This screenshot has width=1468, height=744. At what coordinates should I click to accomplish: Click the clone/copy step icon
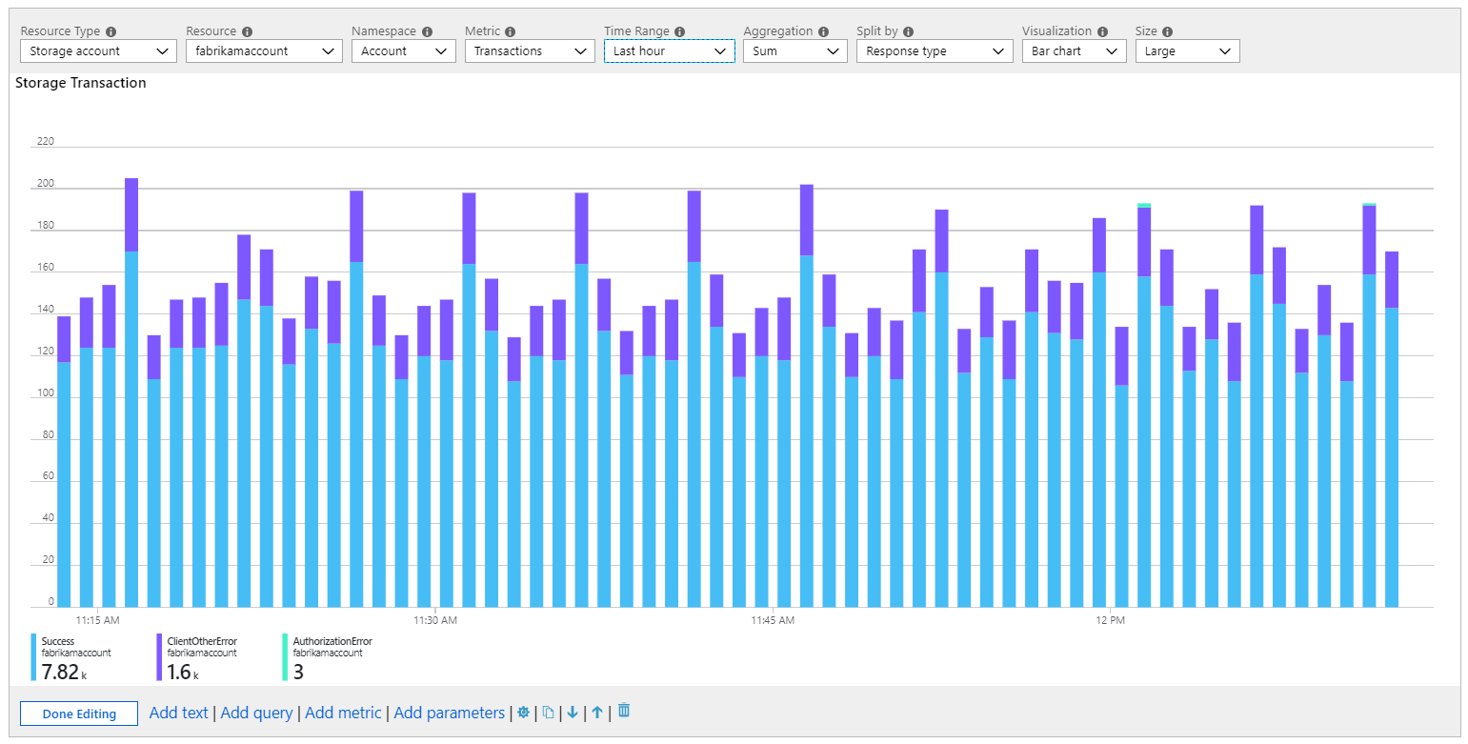548,713
